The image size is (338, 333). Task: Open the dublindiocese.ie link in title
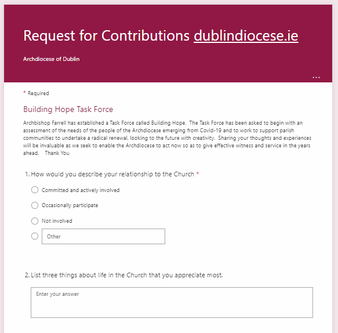click(x=246, y=35)
